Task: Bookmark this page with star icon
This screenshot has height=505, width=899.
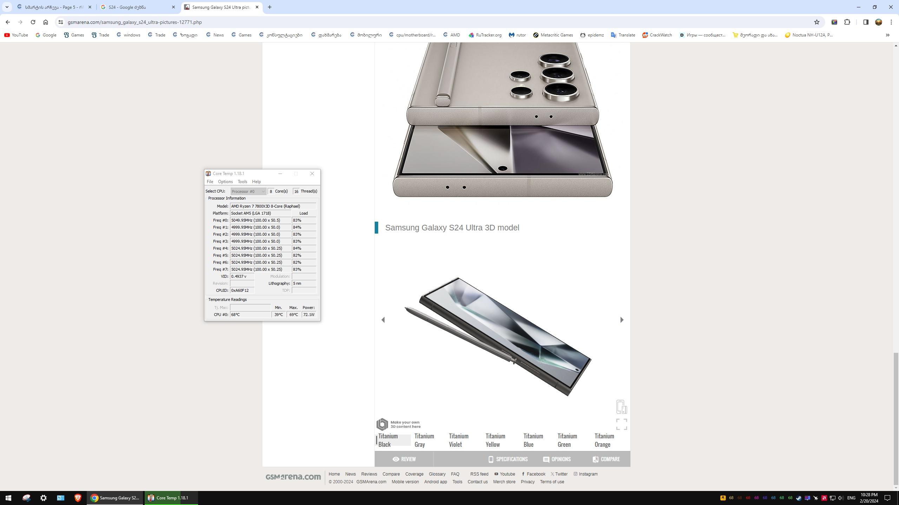Action: coord(816,22)
